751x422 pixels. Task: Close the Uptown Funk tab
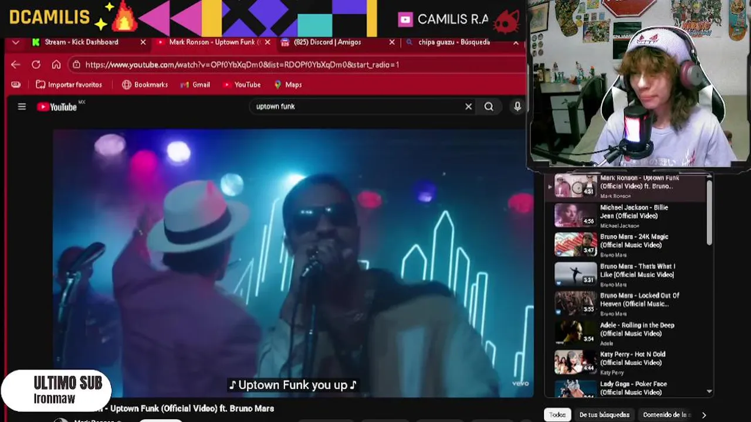[x=268, y=42]
